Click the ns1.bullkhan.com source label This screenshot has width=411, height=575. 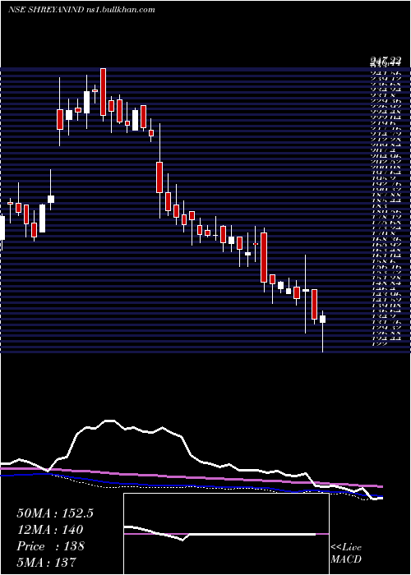122,10
